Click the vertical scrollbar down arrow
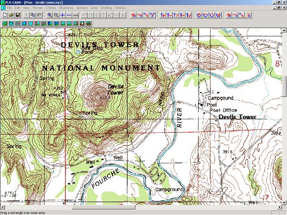 pyautogui.click(x=284, y=202)
